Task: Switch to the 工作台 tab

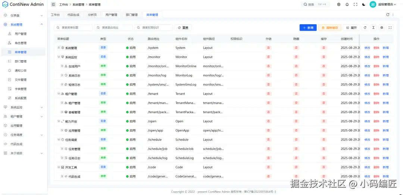Action: pyautogui.click(x=55, y=15)
